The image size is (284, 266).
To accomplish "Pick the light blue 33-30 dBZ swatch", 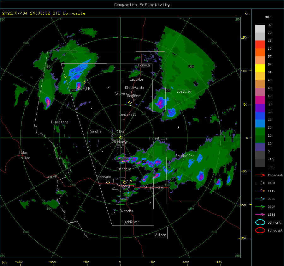I will 260,123.
